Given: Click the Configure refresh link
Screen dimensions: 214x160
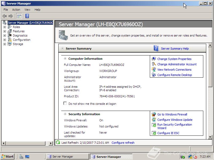Looking at the screenshot, I should coord(123,143).
